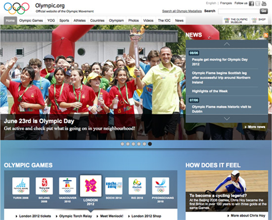Select the Rio 2016 games logo
The image size is (272, 220).
pos(137,186)
